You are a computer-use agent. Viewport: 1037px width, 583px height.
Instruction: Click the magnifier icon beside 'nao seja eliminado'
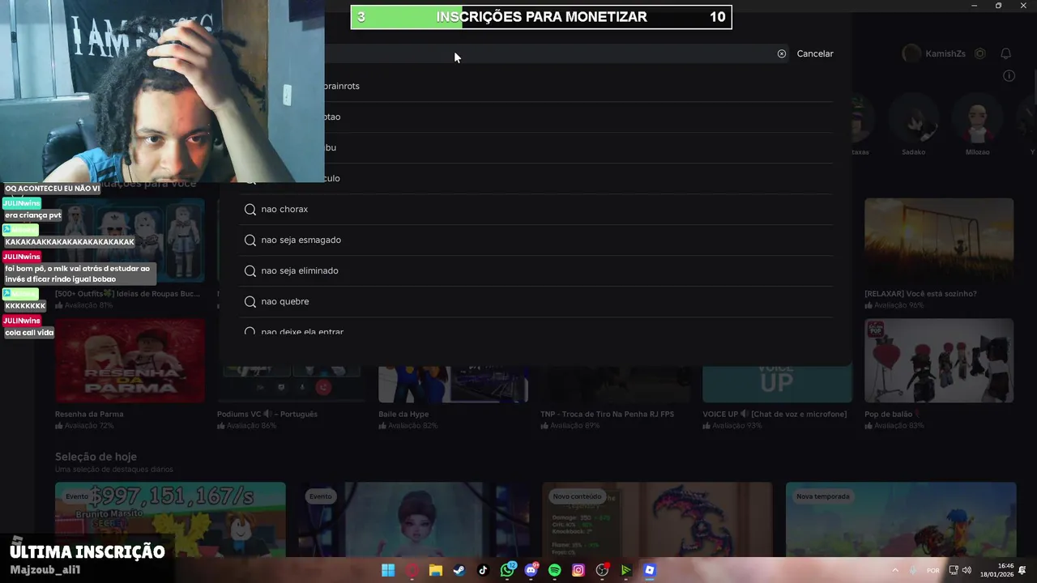[250, 270]
